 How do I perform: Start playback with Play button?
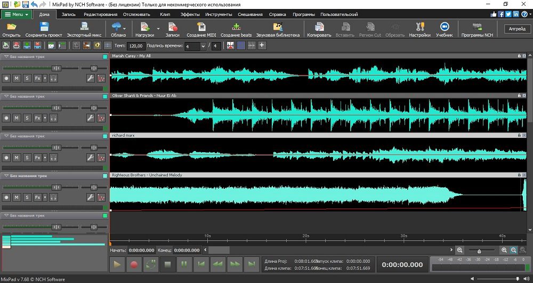click(117, 264)
